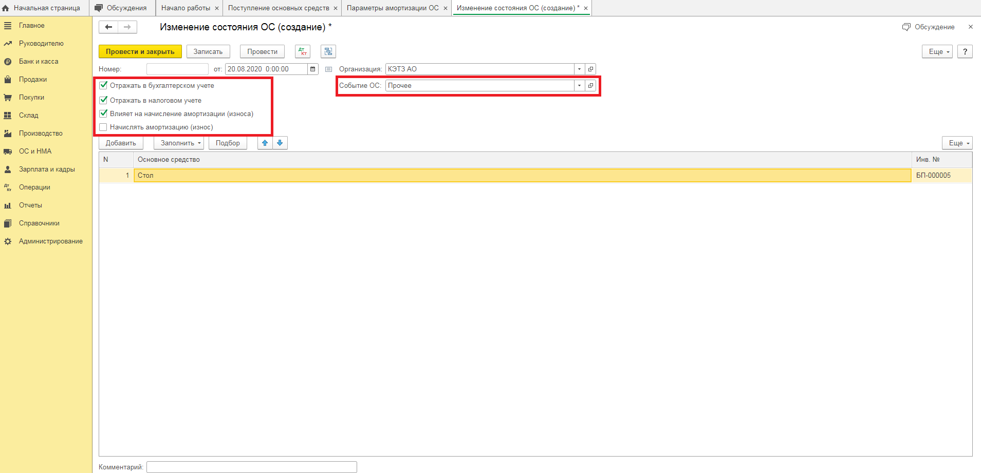This screenshot has height=473, width=981.
Task: Click the Инв. № column header
Action: tap(942, 160)
